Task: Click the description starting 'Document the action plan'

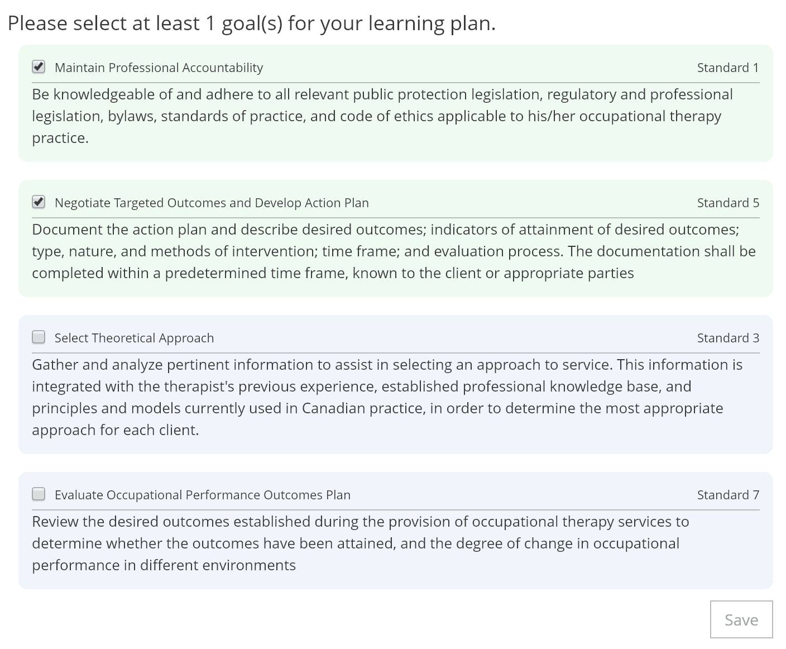Action: click(x=394, y=251)
